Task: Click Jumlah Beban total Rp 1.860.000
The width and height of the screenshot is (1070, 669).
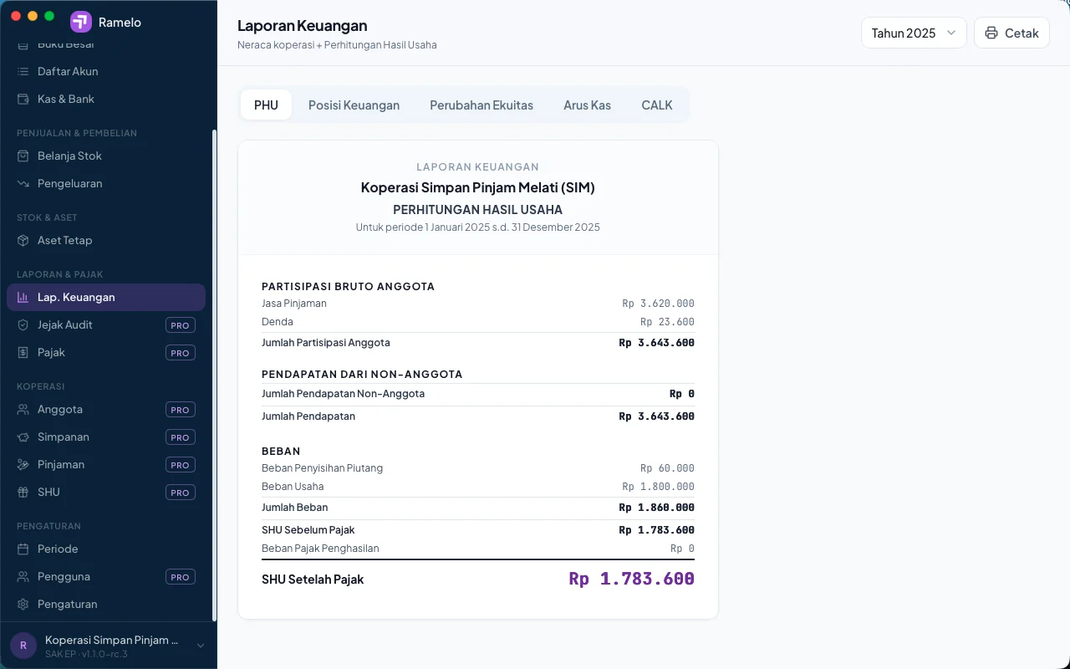Action: click(656, 508)
